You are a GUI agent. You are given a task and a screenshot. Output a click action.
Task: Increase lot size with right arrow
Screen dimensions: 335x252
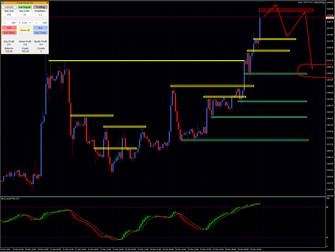(x=31, y=23)
